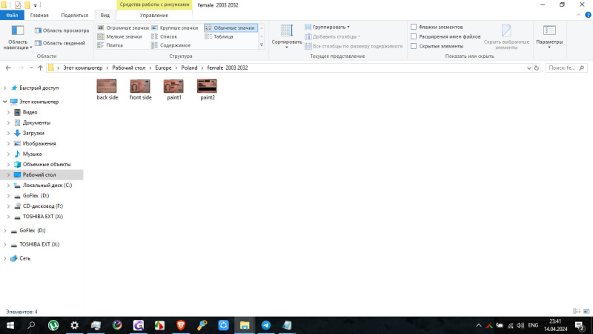Click the Загрузки folder in sidebar
593x334 pixels.
[33, 133]
